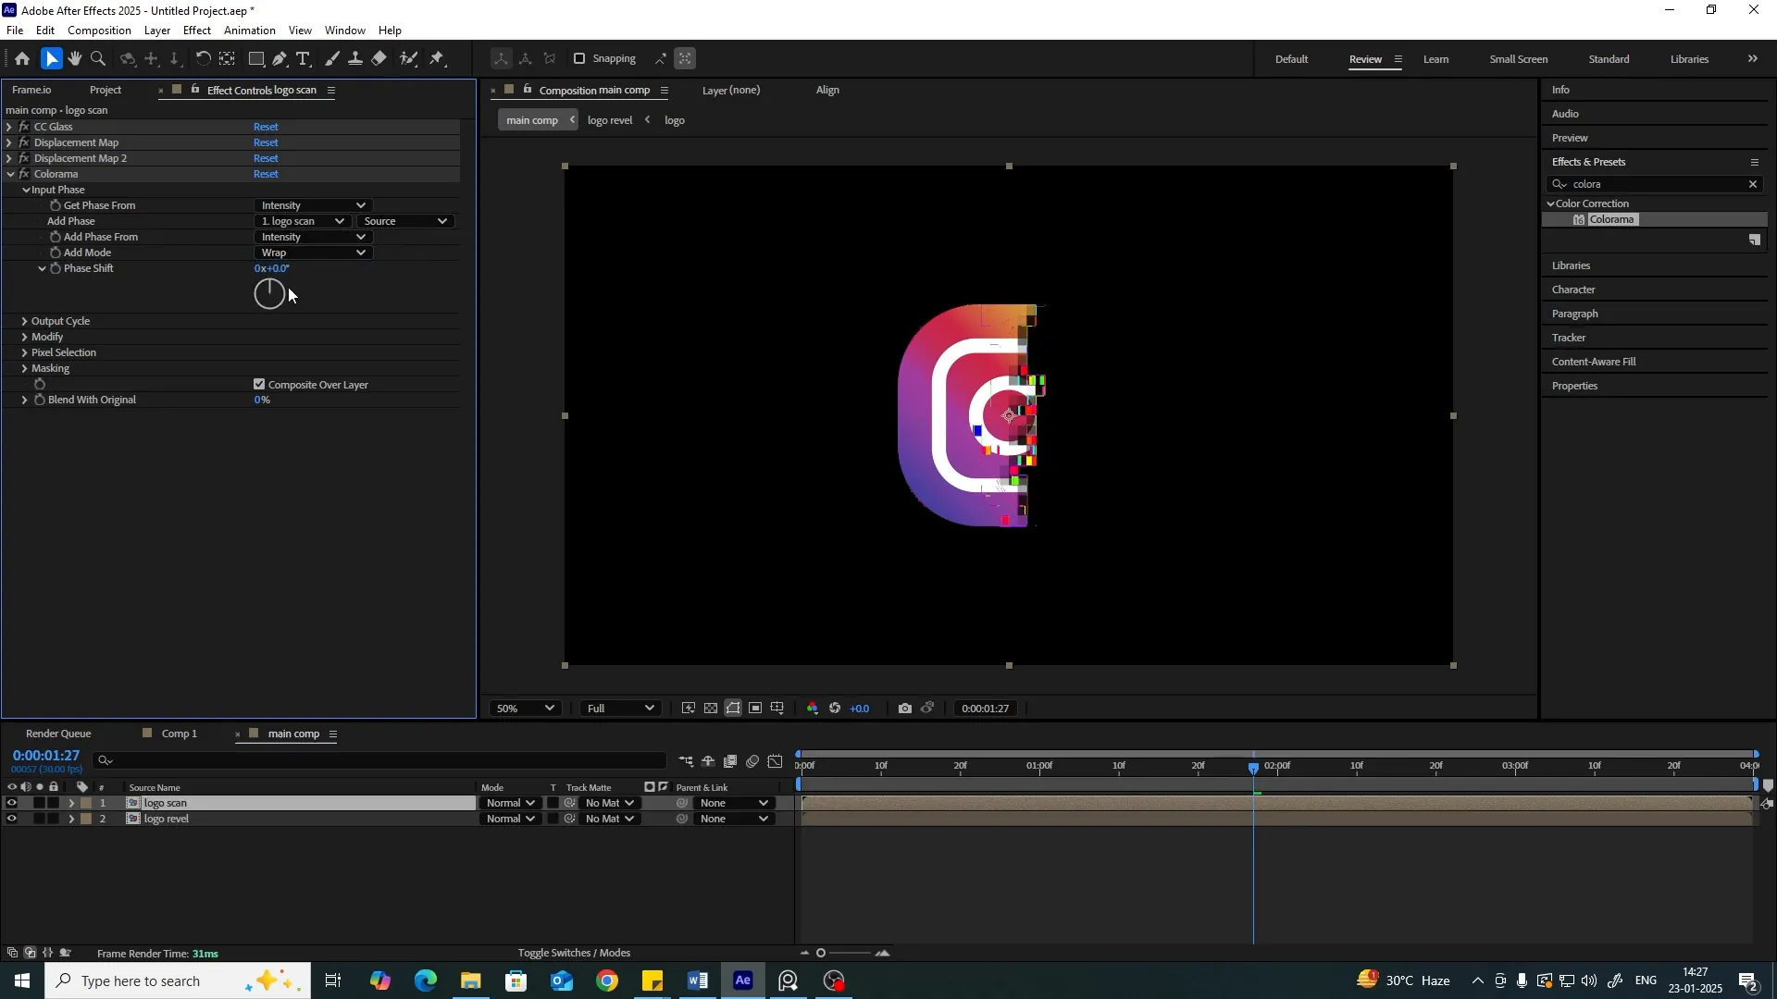
Task: Click Toggle Switches / Modes button
Action: (574, 953)
